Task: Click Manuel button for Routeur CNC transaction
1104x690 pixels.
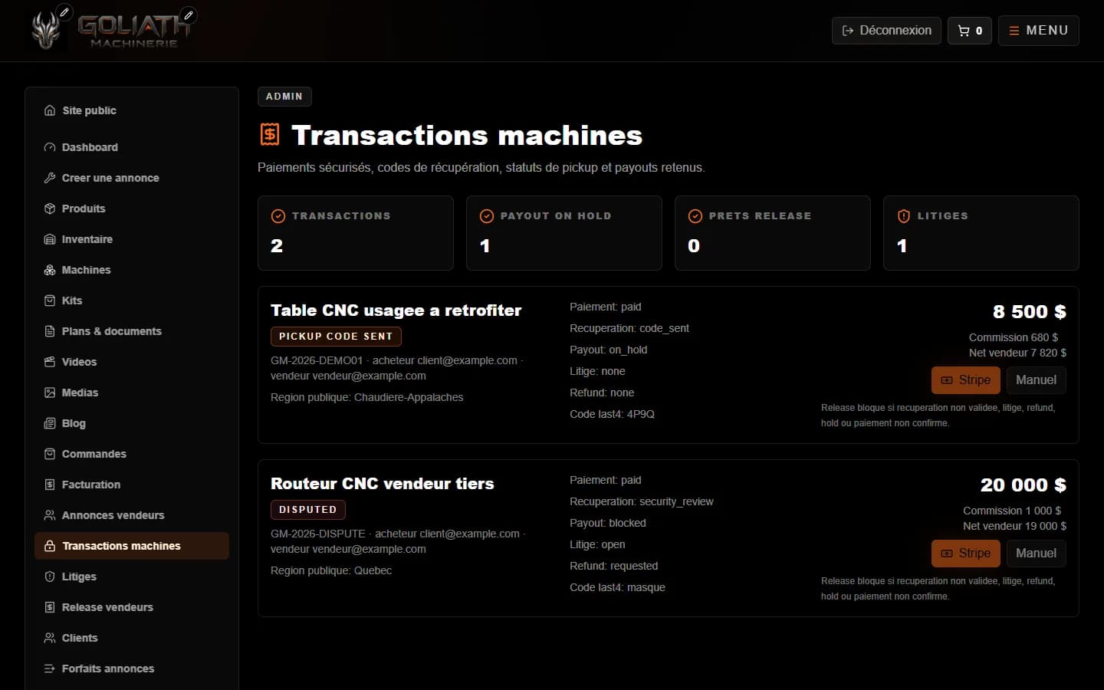Action: tap(1036, 554)
